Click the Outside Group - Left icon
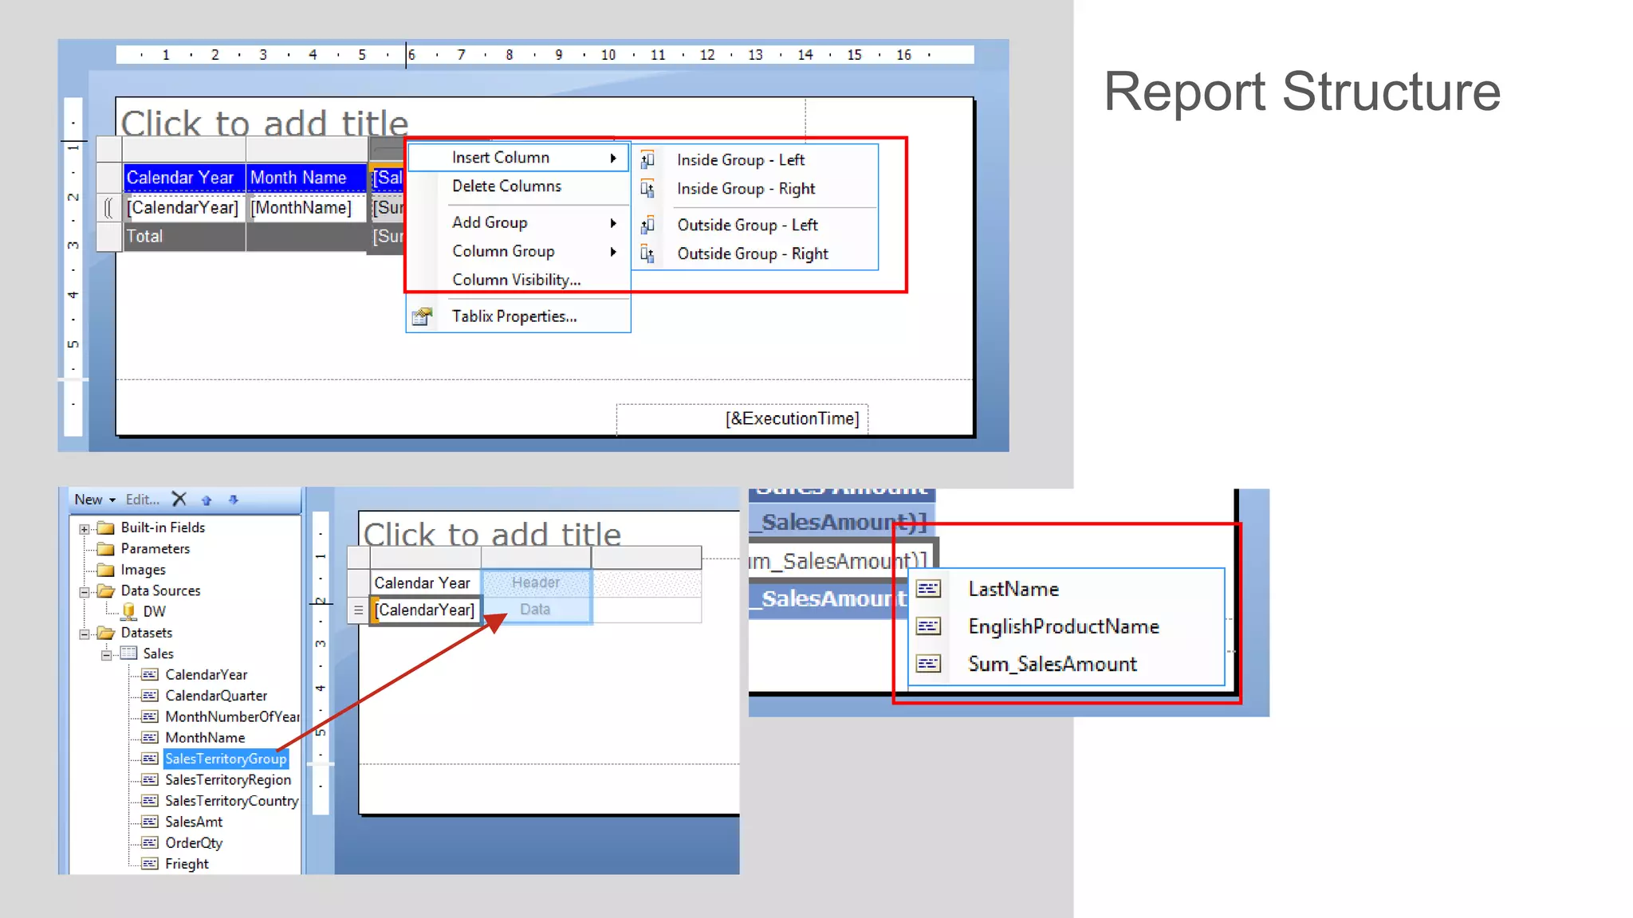The height and width of the screenshot is (918, 1633). coord(647,225)
